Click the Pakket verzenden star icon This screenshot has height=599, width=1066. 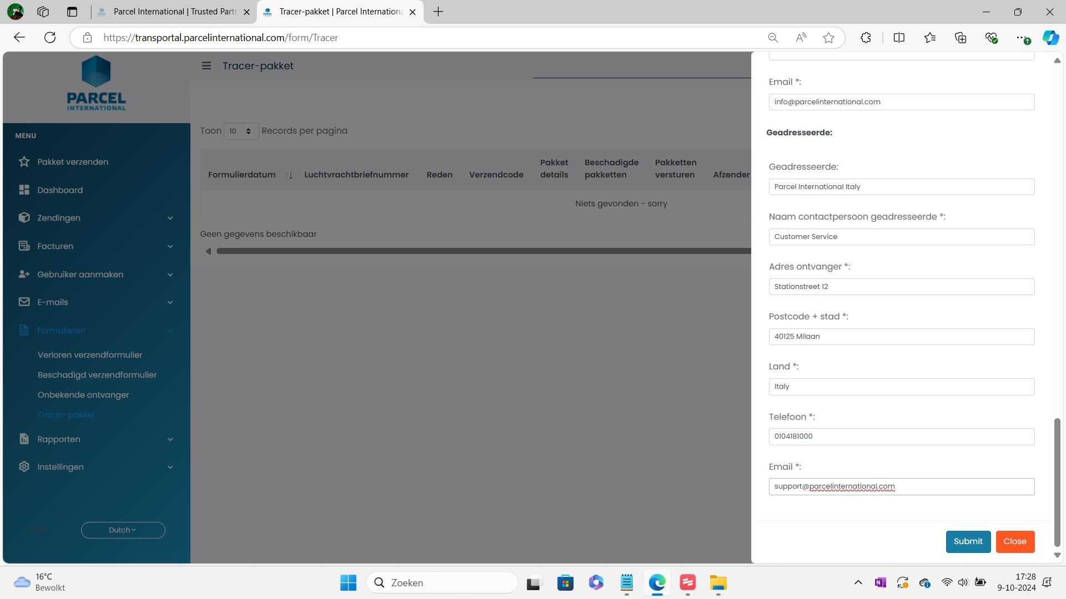24,162
